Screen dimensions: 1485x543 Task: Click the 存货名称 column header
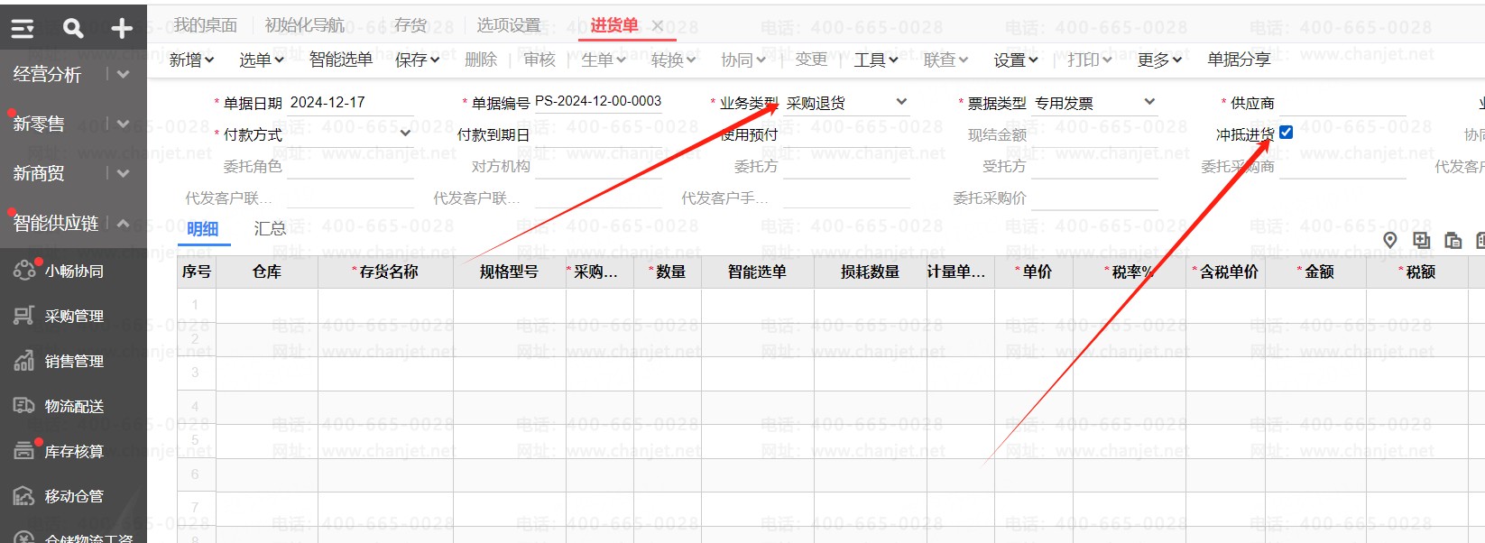click(385, 271)
